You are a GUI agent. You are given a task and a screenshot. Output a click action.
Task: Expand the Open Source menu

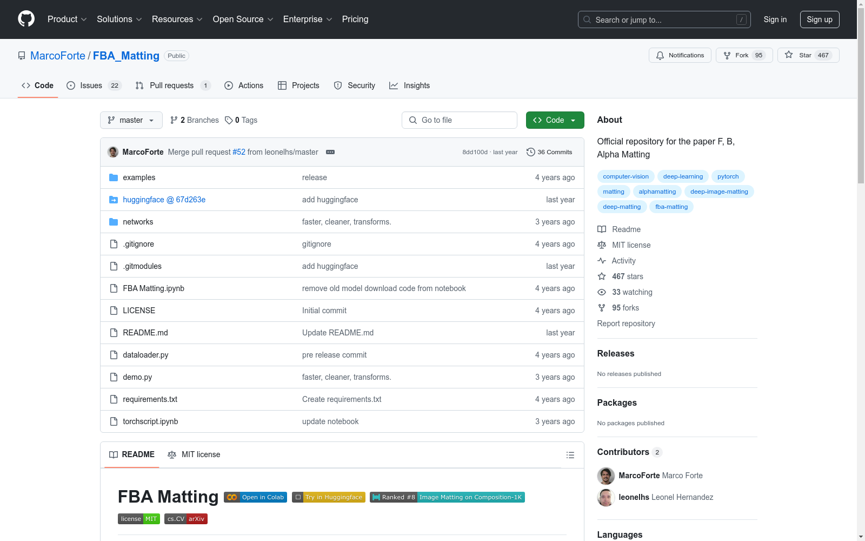[x=243, y=19]
